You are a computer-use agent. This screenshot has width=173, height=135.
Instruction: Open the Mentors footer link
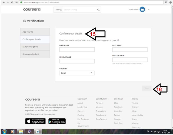(x=99, y=107)
